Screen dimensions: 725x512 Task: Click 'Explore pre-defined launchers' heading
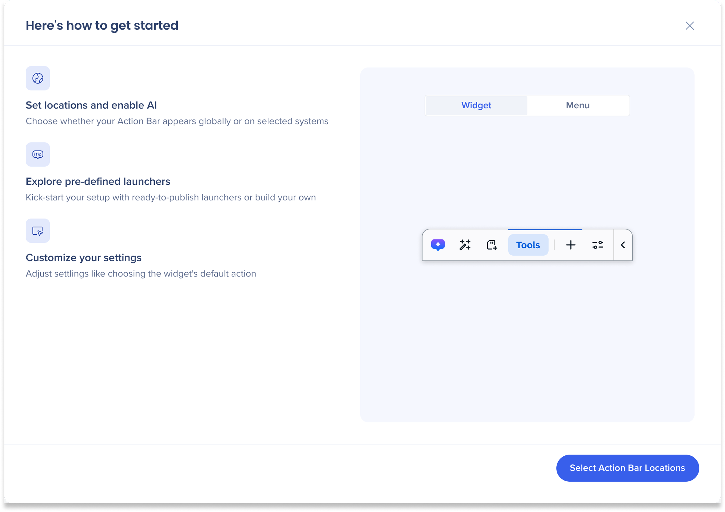tap(98, 181)
